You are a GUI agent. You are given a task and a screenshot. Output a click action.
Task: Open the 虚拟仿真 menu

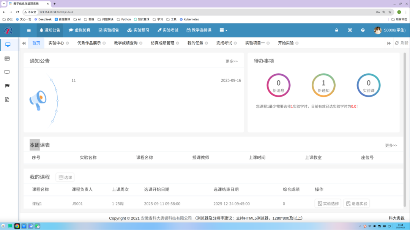pyautogui.click(x=79, y=30)
